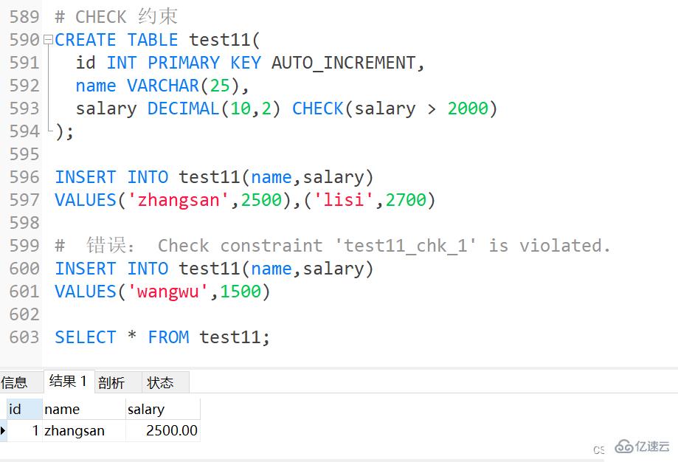Click line number 589 in the gutter
Image resolution: width=678 pixels, height=462 pixels.
point(24,17)
